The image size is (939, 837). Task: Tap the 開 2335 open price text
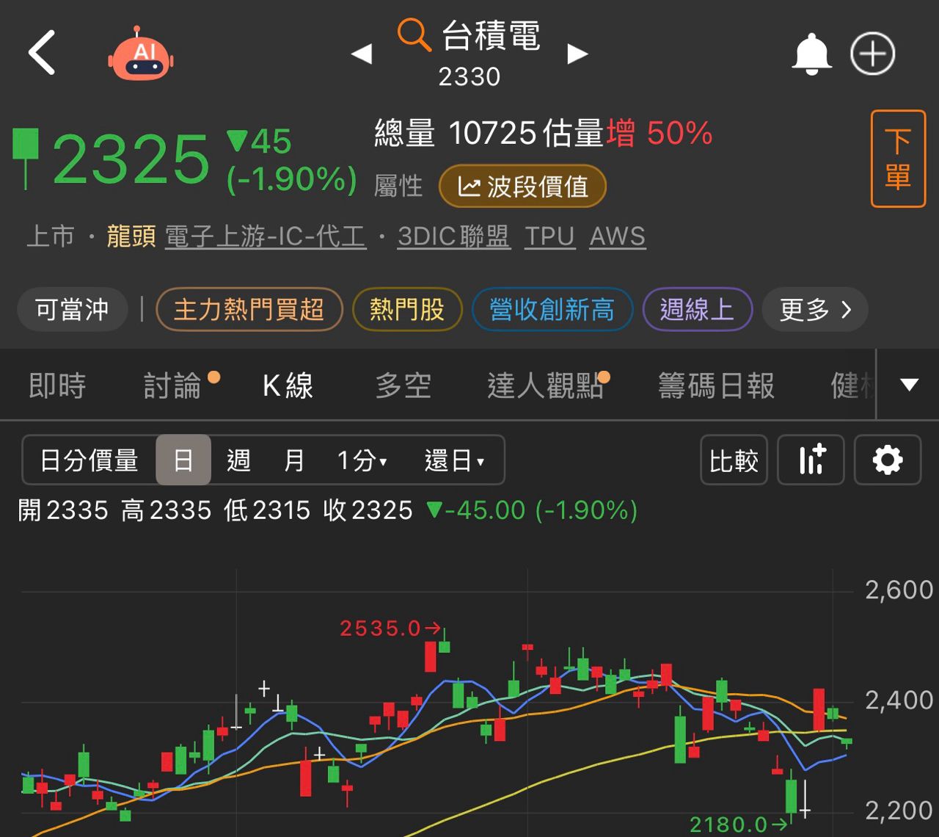pos(63,510)
